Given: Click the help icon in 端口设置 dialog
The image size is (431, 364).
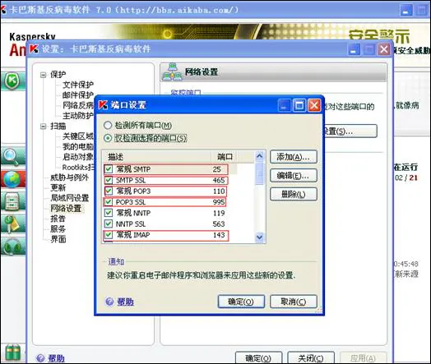Looking at the screenshot, I should [109, 302].
